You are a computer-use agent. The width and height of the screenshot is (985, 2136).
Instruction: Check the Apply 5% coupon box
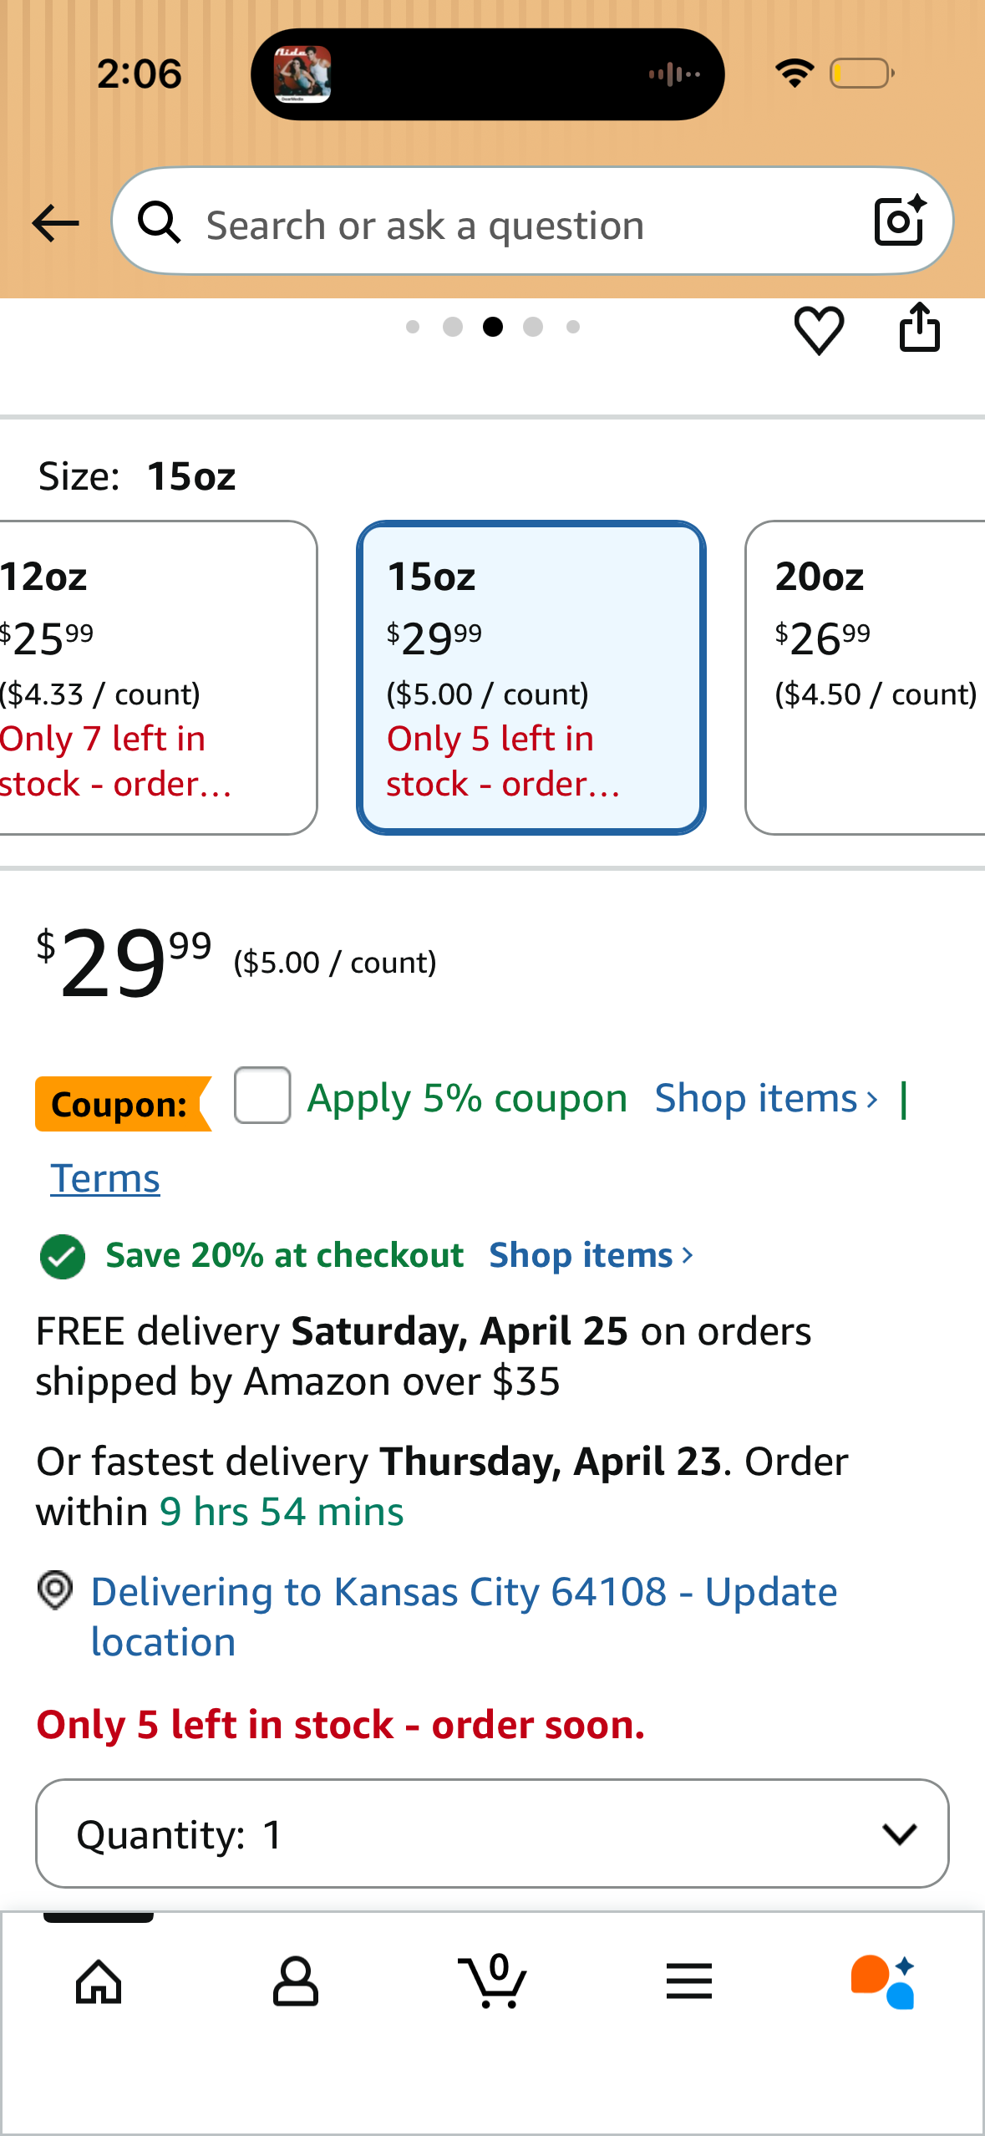(x=262, y=1095)
